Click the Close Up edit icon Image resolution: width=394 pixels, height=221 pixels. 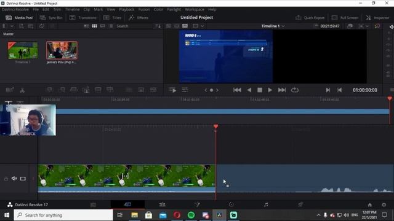(x=86, y=90)
